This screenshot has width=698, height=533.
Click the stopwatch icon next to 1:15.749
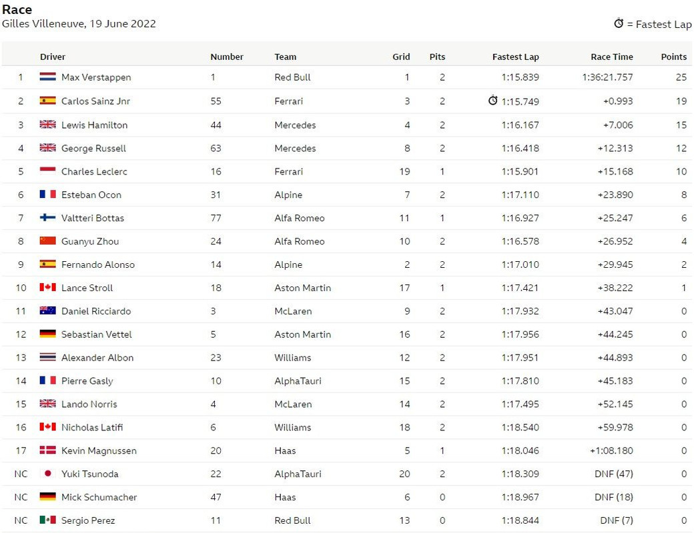click(492, 101)
